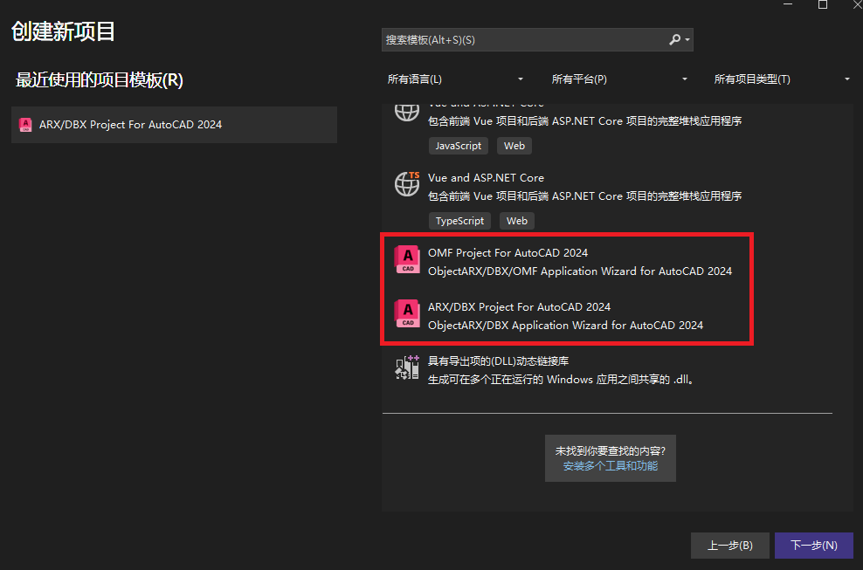Open the 所有平台(P) platform filter dropdown

(619, 79)
